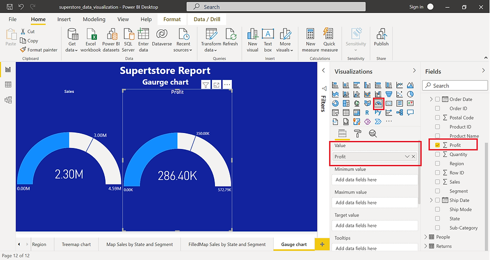Expand the Ship Date hierarchy
Image resolution: width=490 pixels, height=260 pixels.
point(431,200)
